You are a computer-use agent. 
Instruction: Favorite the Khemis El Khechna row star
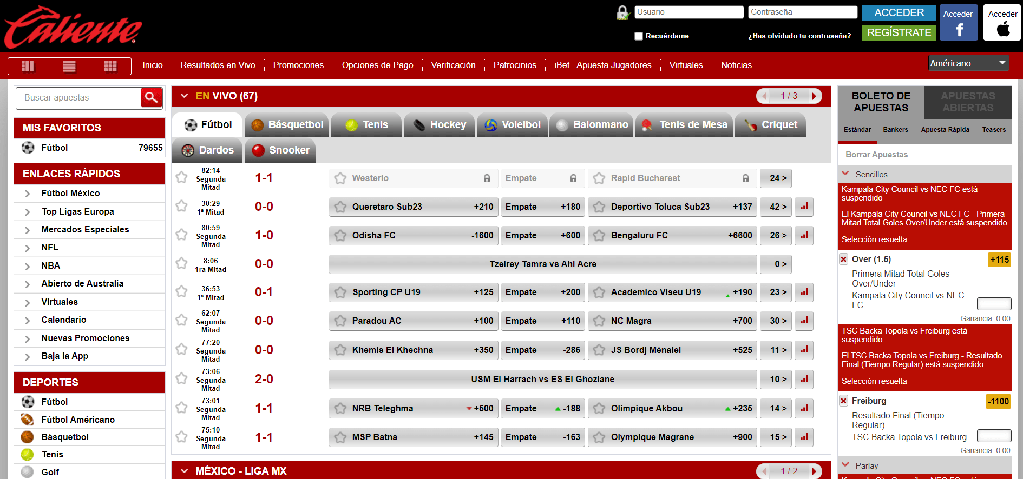[x=181, y=349]
